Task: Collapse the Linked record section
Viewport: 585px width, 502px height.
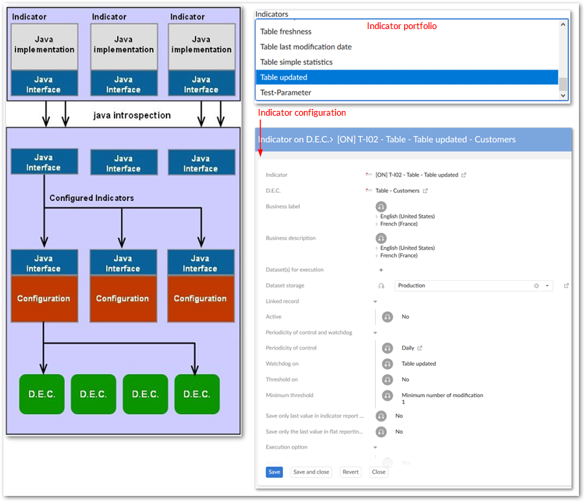Action: click(x=375, y=302)
